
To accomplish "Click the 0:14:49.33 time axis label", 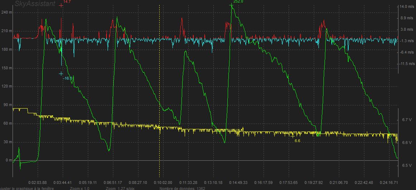I will coord(238,182).
